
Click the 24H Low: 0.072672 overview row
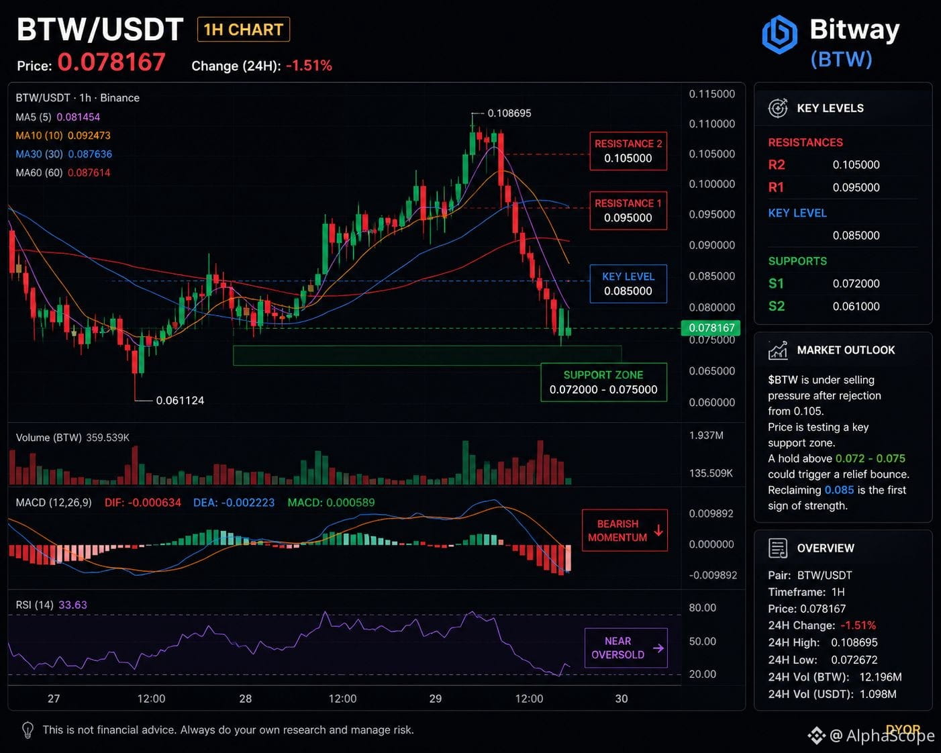[x=823, y=660]
